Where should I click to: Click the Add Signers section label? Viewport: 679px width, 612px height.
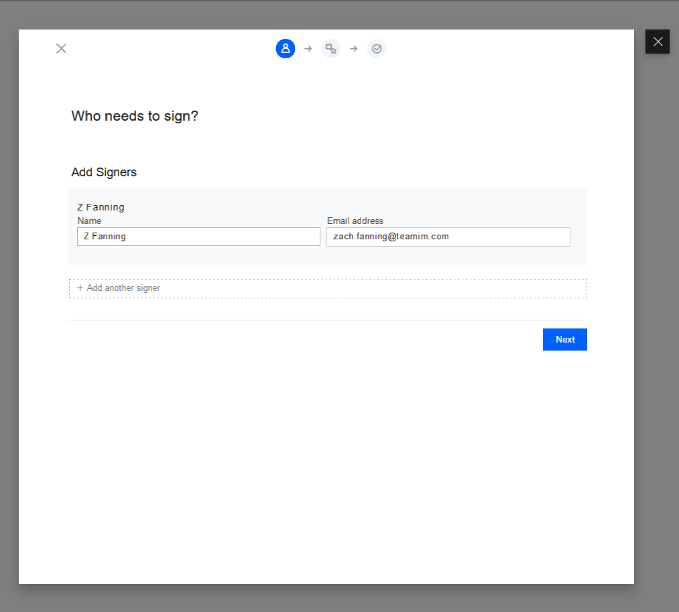(x=103, y=172)
